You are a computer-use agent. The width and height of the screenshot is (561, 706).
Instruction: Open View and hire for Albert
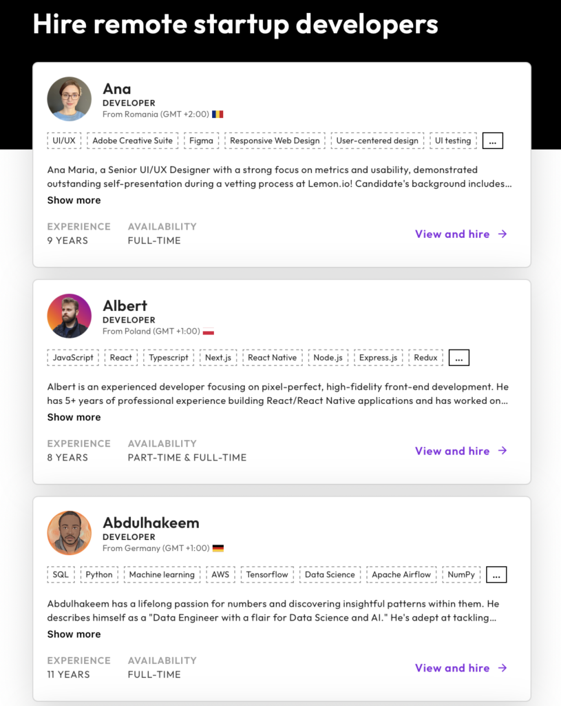[x=461, y=451]
